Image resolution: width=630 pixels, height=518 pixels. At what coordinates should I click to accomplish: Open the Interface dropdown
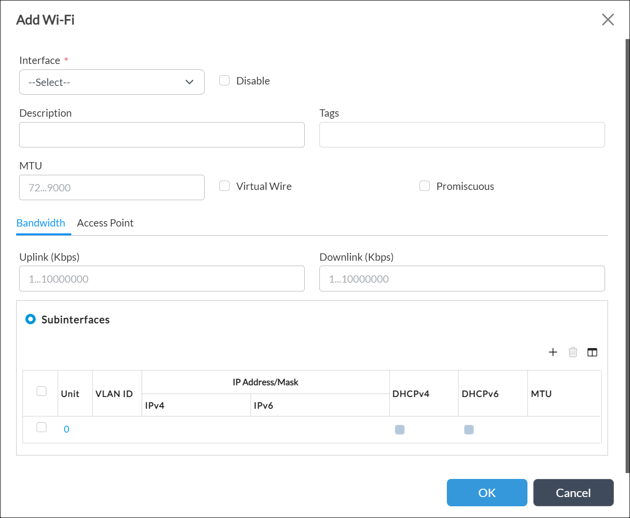click(x=112, y=82)
